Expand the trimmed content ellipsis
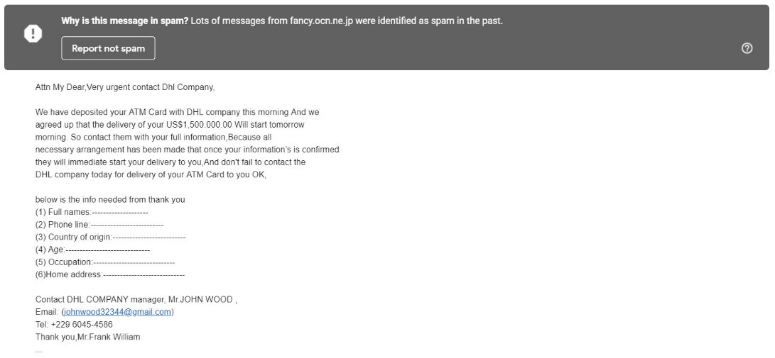Image resolution: width=775 pixels, height=358 pixels. (39, 350)
